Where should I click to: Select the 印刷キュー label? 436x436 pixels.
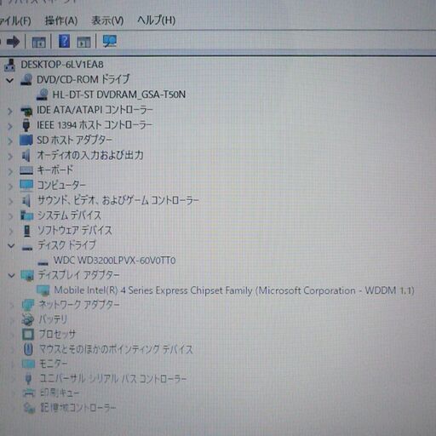pyautogui.click(x=60, y=393)
